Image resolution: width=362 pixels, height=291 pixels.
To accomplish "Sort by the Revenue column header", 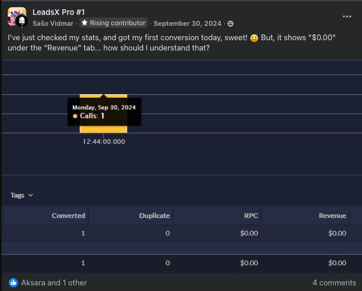I will [x=332, y=216].
